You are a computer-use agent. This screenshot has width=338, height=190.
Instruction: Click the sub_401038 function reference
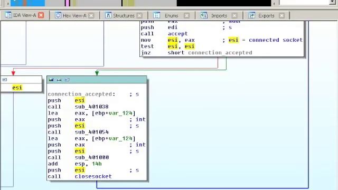91,107
